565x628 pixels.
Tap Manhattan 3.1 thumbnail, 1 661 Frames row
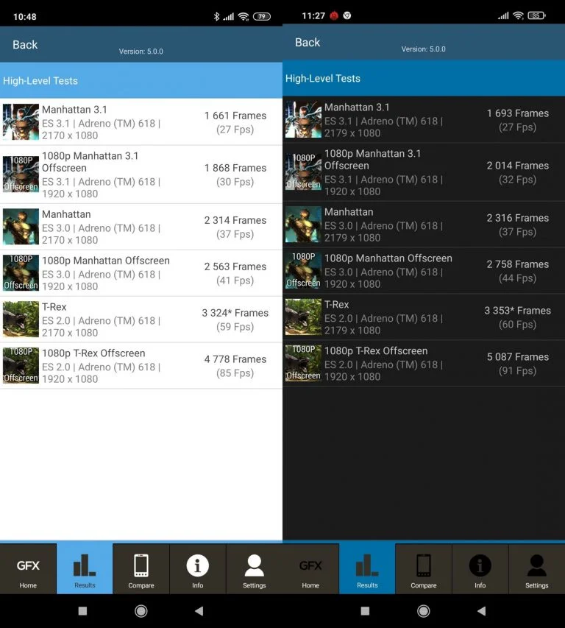[x=21, y=121]
